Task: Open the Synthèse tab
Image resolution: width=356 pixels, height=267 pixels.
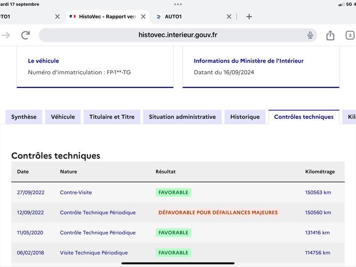Action: point(24,117)
